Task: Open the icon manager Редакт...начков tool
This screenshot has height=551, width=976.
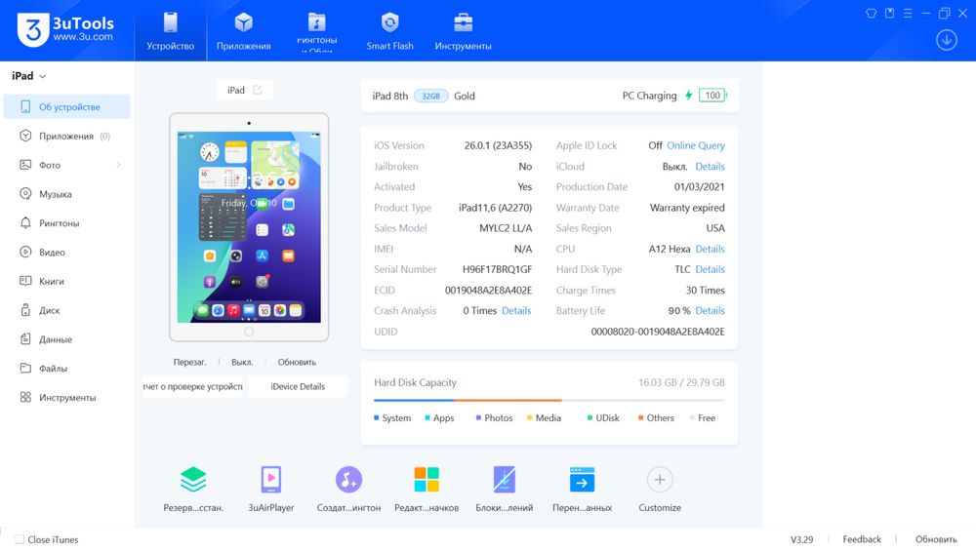Action: 427,480
